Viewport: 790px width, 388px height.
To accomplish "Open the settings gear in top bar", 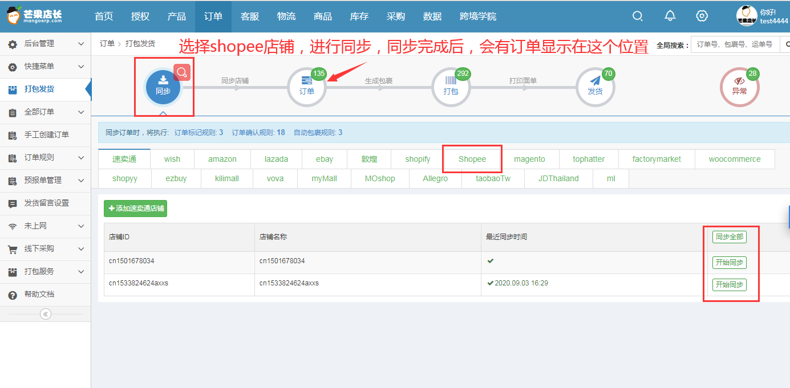I will pyautogui.click(x=702, y=16).
